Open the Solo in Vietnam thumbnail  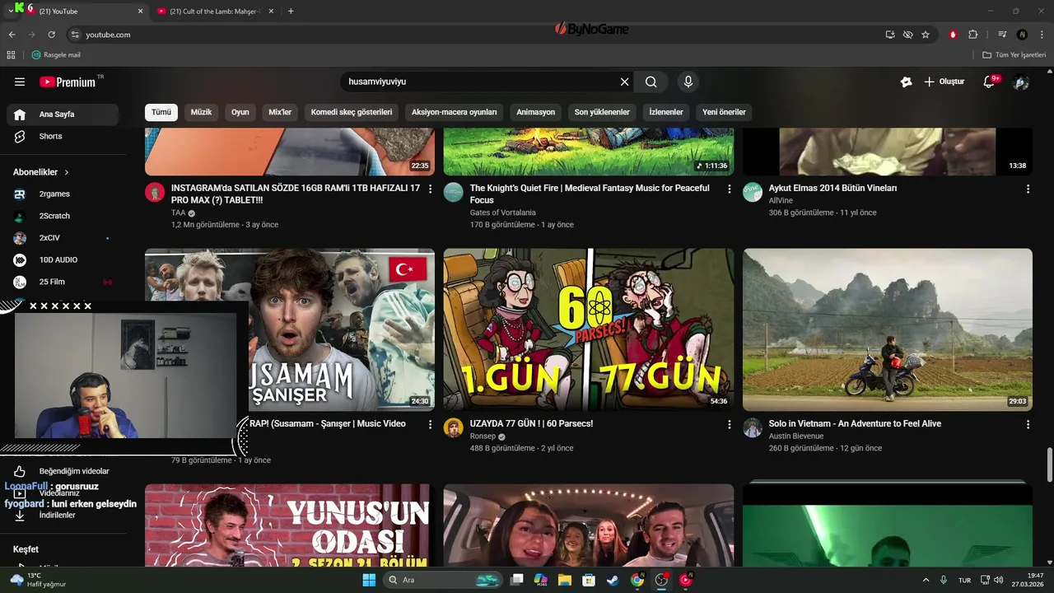click(888, 329)
